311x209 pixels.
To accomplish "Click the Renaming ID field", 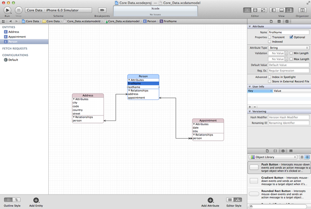I will [x=289, y=123].
